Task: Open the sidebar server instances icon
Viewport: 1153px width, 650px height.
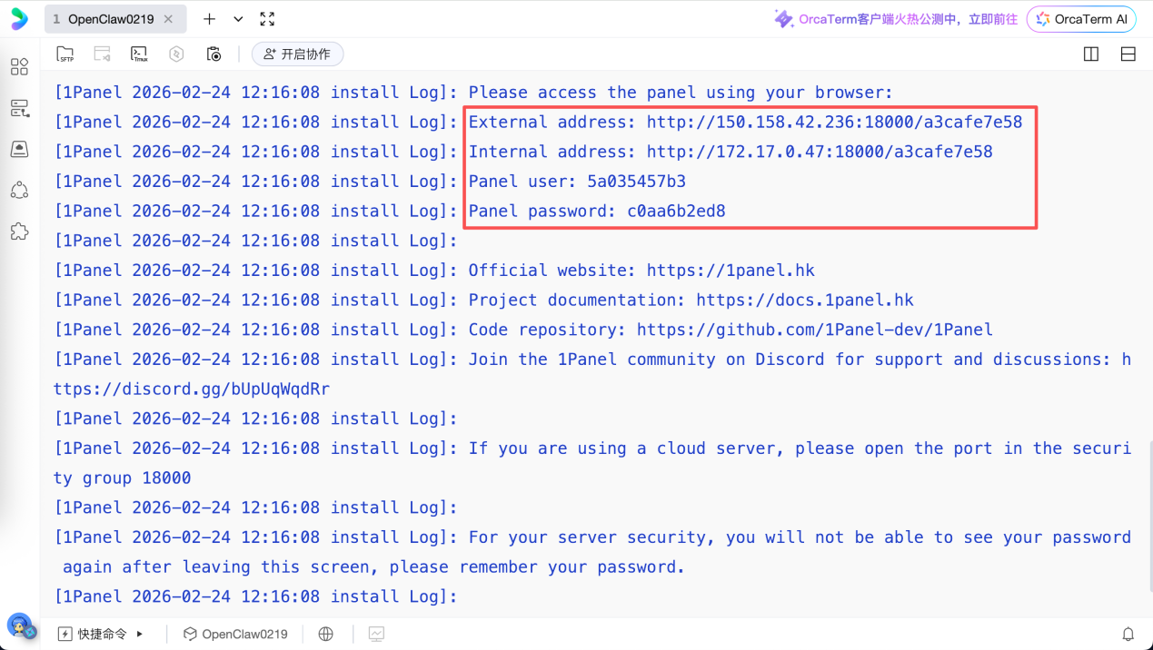Action: (19, 109)
